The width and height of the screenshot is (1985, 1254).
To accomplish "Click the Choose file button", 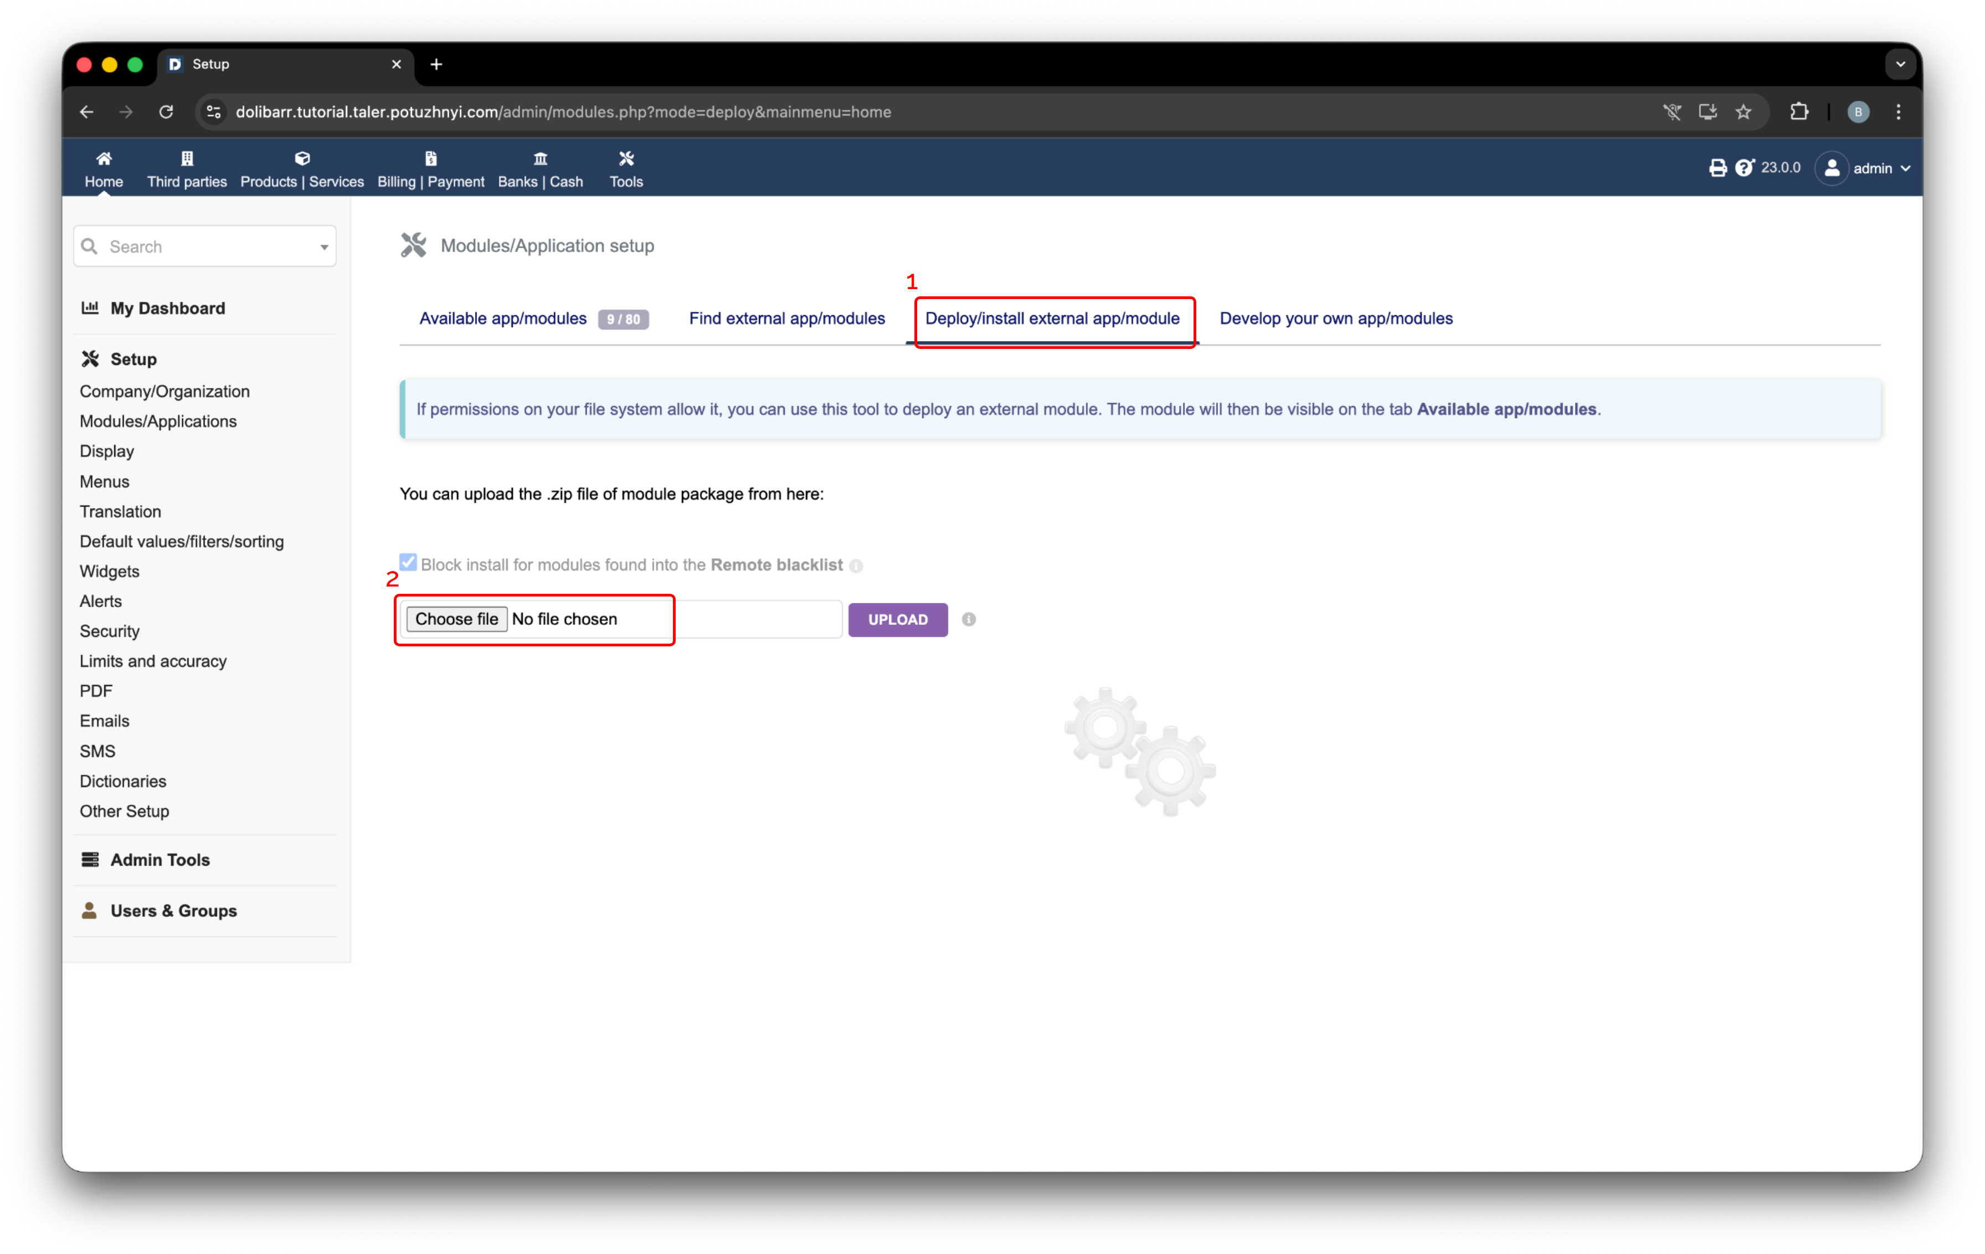I will point(456,619).
